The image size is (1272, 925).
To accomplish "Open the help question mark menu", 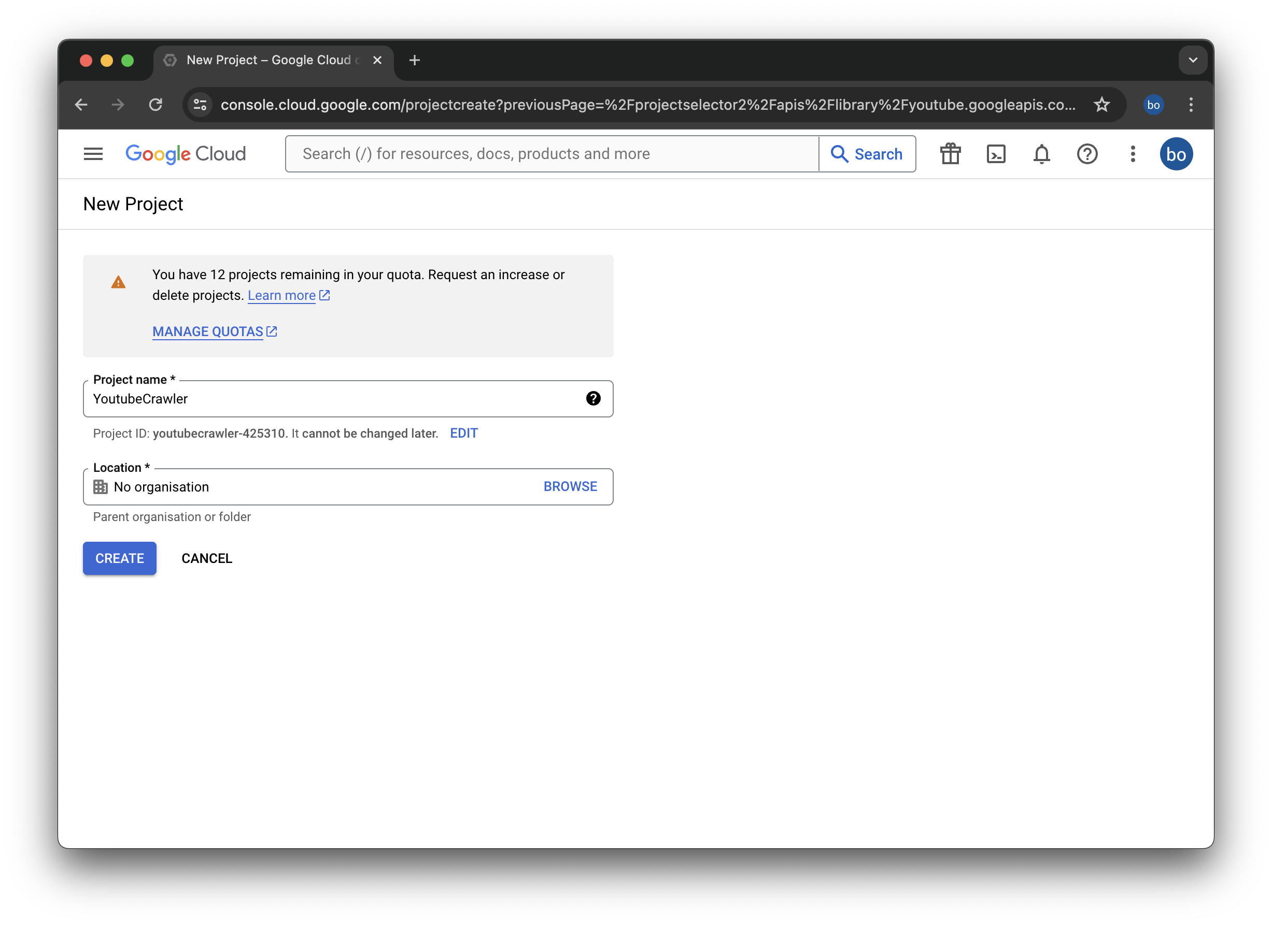I will click(1087, 154).
